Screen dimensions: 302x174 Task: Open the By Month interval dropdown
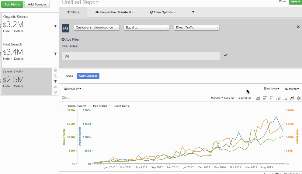pos(292,89)
